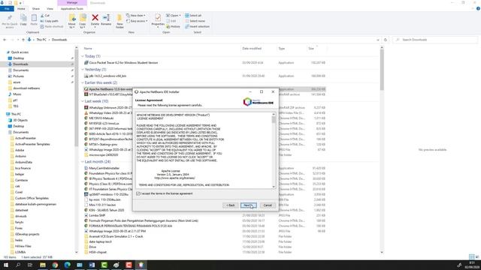Screen dimensions: 481x270
Task: Open the Arduino folder in navigation pane
Action: pos(20,156)
